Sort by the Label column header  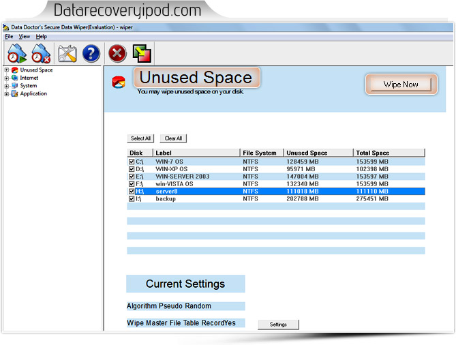[x=196, y=153]
